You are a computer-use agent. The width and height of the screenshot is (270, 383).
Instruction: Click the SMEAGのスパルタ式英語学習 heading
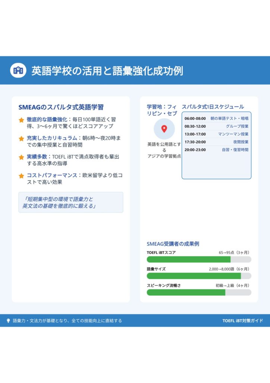tap(61, 107)
